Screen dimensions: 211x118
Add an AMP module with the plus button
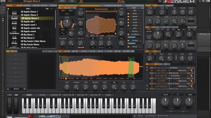coord(172,6)
